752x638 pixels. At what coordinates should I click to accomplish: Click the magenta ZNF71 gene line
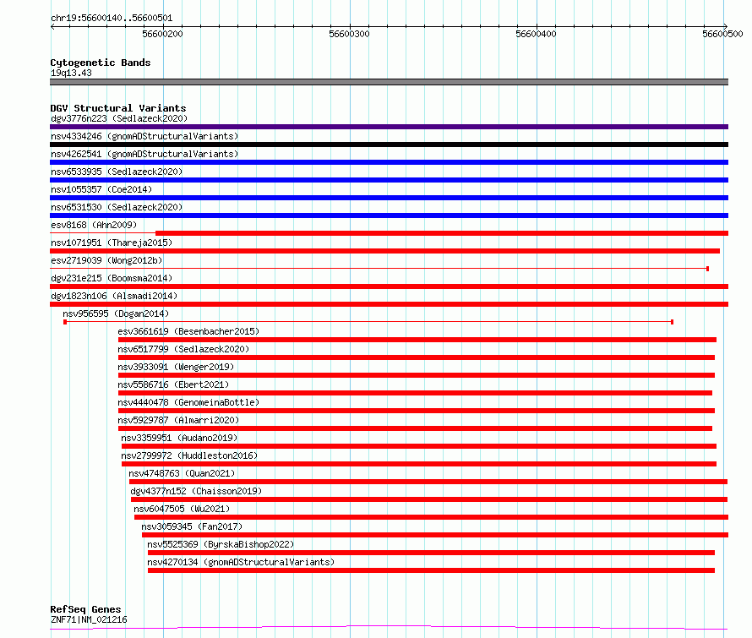pyautogui.click(x=389, y=628)
